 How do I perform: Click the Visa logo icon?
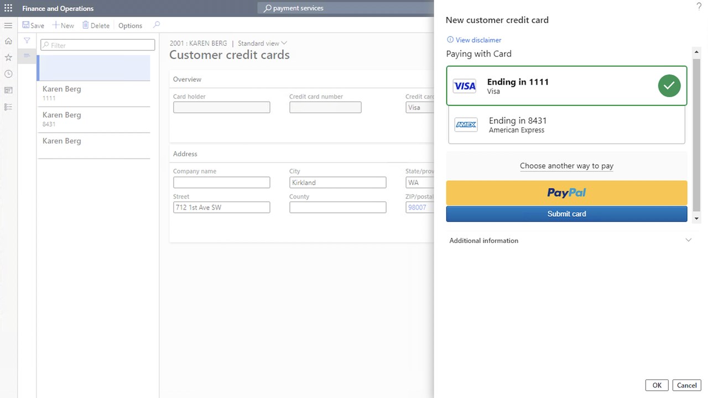[465, 86]
